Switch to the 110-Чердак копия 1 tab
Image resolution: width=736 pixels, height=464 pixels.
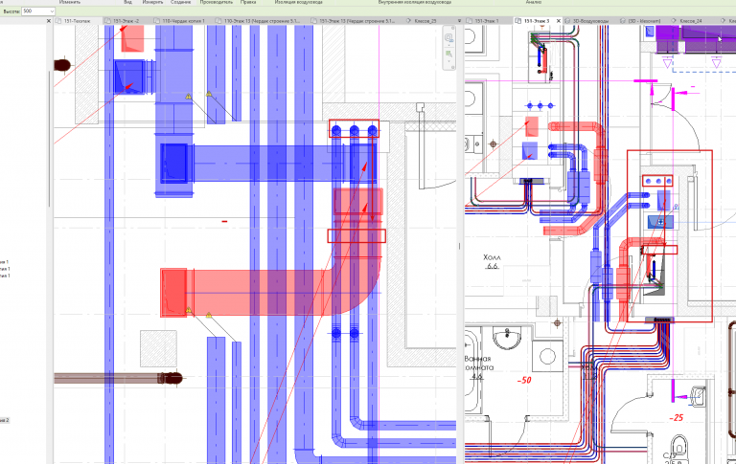[x=183, y=21]
